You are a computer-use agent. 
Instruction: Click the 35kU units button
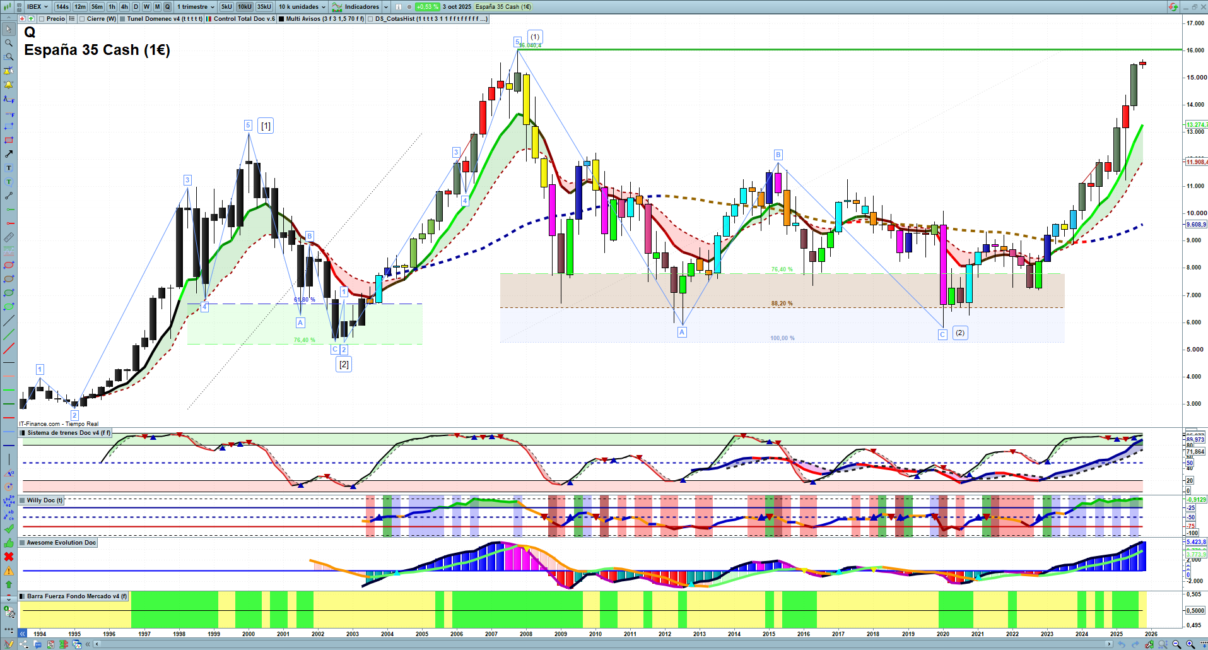264,7
